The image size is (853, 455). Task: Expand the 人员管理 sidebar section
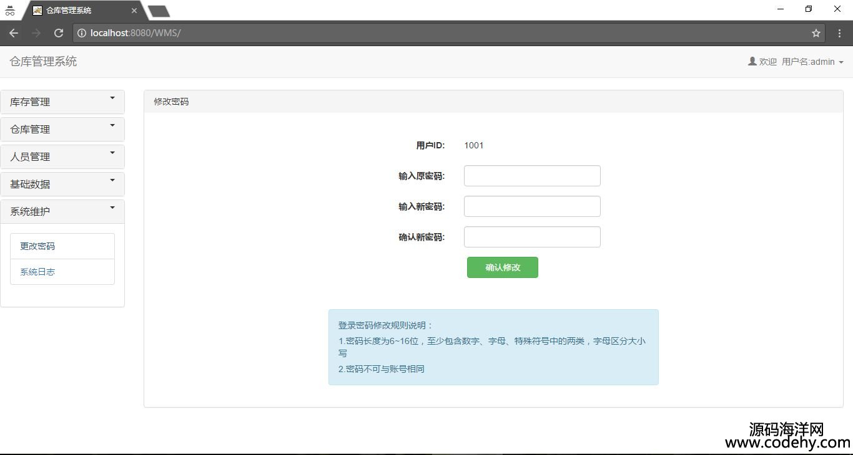62,156
